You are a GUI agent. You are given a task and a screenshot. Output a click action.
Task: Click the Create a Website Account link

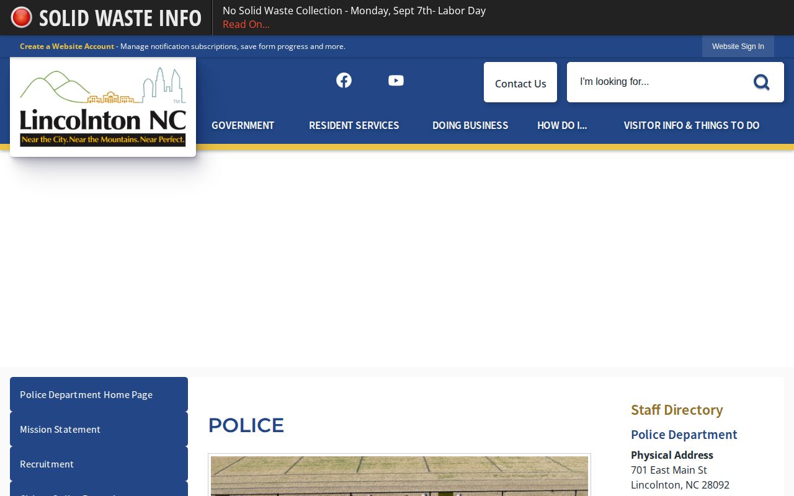point(67,46)
